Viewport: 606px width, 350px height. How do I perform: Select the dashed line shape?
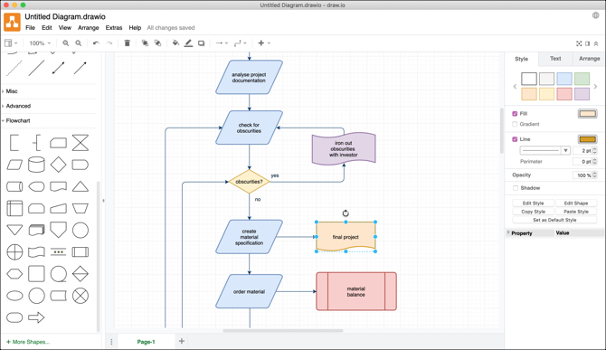pos(14,69)
